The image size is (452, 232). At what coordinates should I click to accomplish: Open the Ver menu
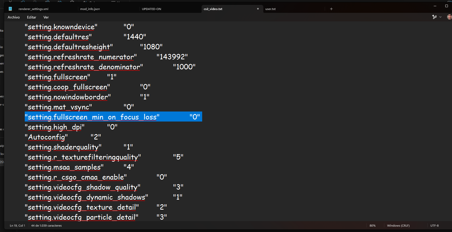(x=46, y=17)
